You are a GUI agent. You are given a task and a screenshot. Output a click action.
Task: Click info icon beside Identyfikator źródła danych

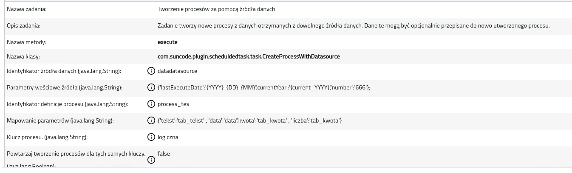click(151, 71)
